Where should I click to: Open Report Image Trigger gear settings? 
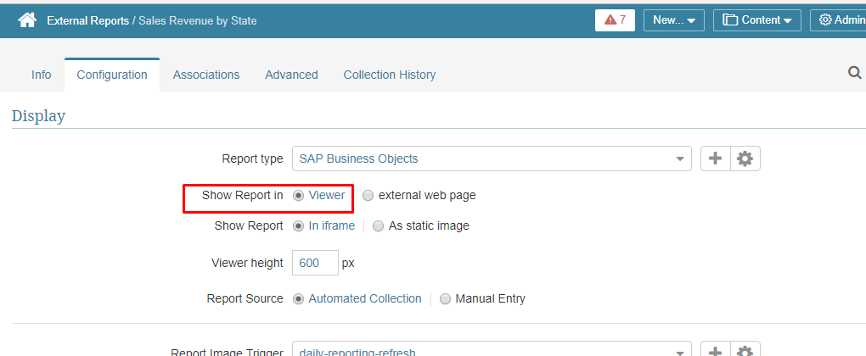pyautogui.click(x=745, y=351)
